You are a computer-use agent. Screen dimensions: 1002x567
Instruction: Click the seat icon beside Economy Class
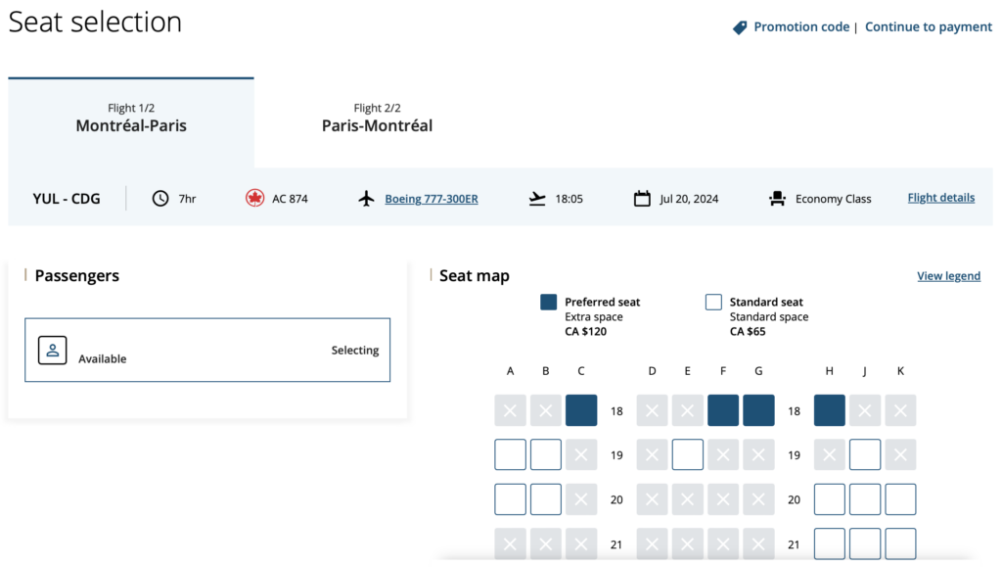(x=778, y=198)
